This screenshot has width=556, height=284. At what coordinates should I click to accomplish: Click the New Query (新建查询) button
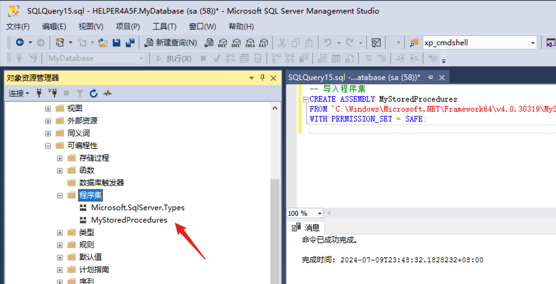[x=171, y=42]
